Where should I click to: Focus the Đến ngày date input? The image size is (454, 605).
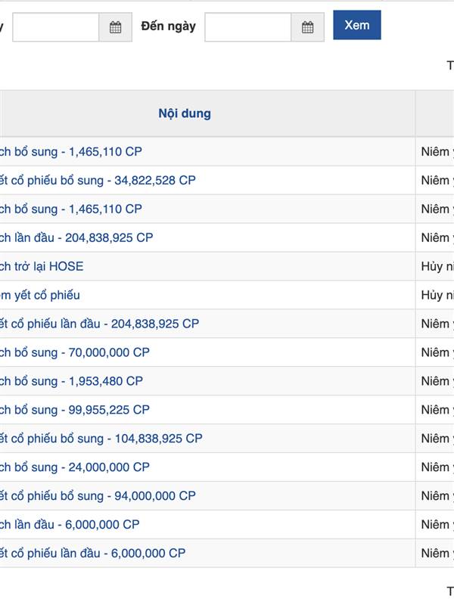pyautogui.click(x=247, y=27)
